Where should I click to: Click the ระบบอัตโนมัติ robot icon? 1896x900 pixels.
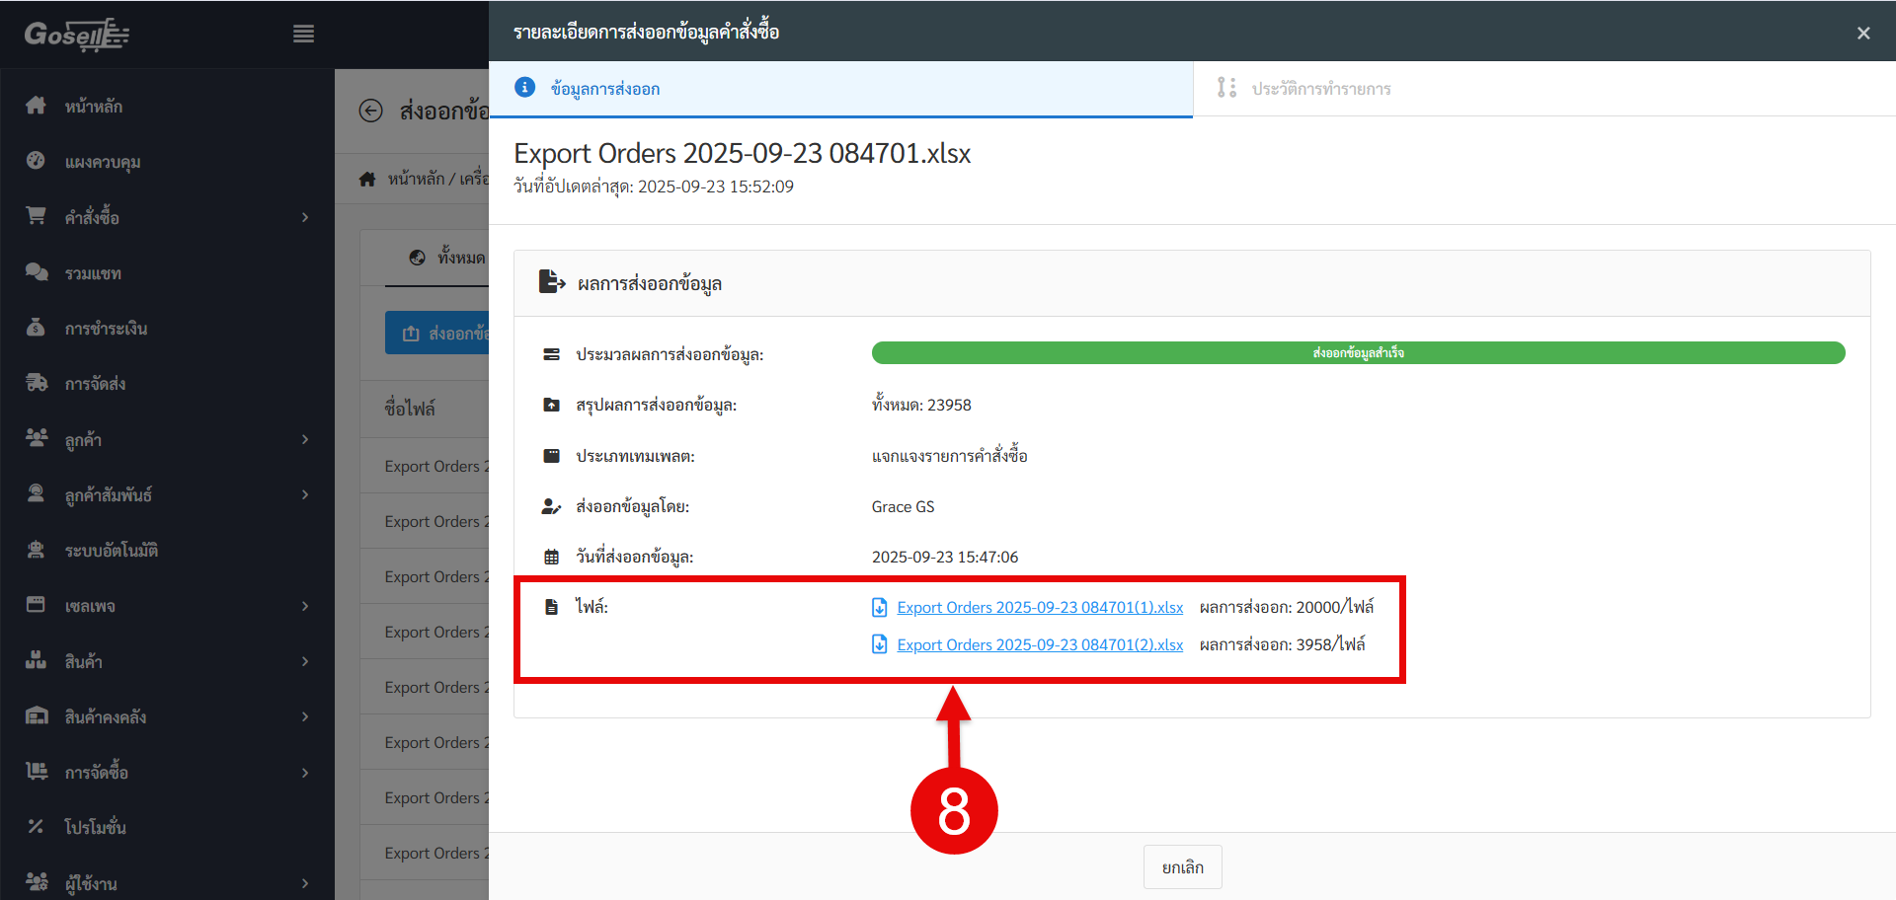click(37, 550)
